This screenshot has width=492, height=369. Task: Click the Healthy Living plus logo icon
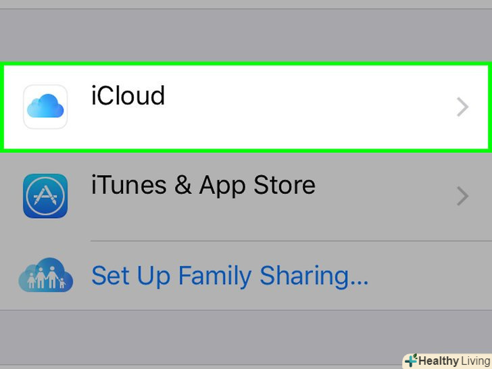(410, 361)
